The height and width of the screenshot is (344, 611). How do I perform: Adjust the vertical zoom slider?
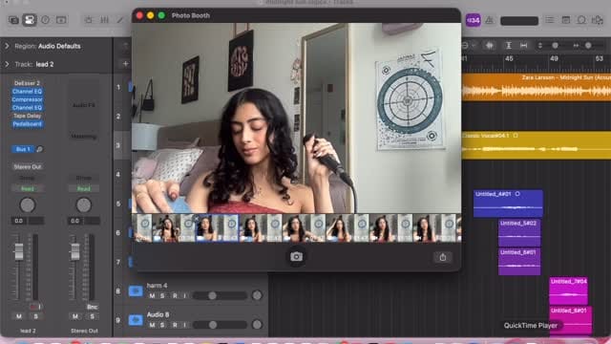tap(555, 46)
